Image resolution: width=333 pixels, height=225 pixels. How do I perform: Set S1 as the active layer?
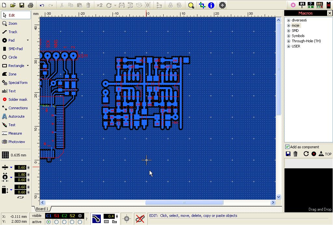[x=57, y=222]
